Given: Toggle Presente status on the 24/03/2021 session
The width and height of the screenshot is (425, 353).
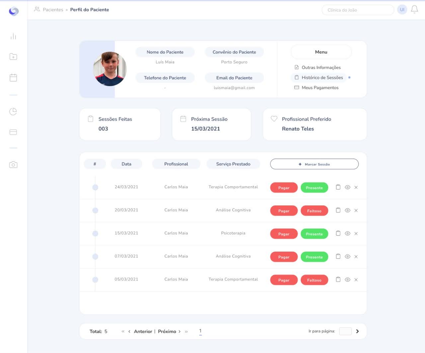Looking at the screenshot, I should pos(314,187).
